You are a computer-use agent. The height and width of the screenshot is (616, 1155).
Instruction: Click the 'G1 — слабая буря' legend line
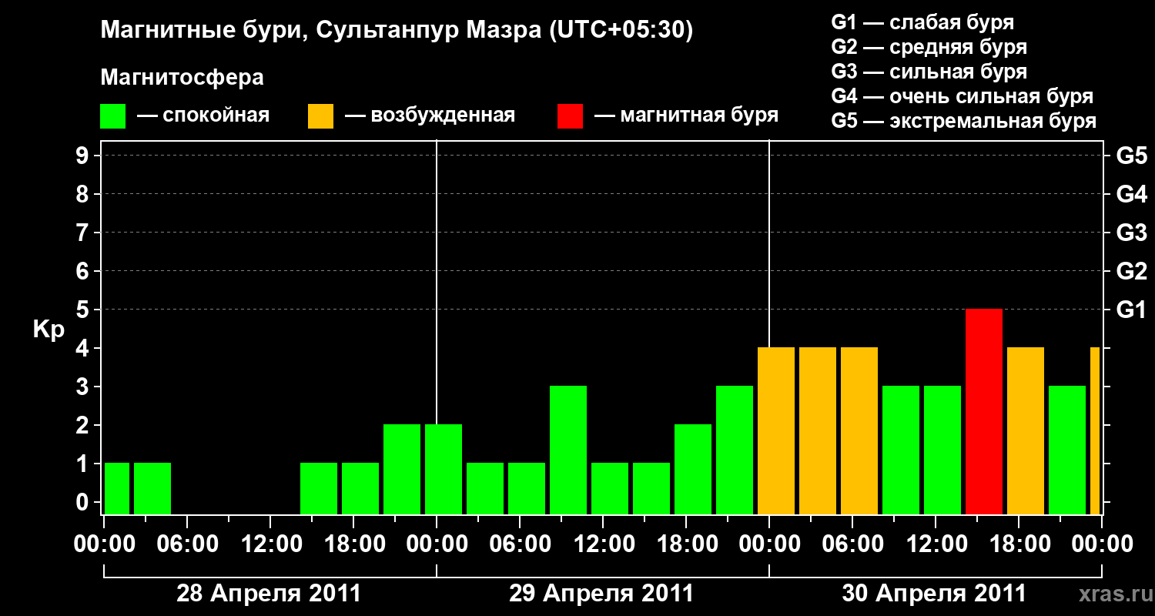click(x=922, y=22)
